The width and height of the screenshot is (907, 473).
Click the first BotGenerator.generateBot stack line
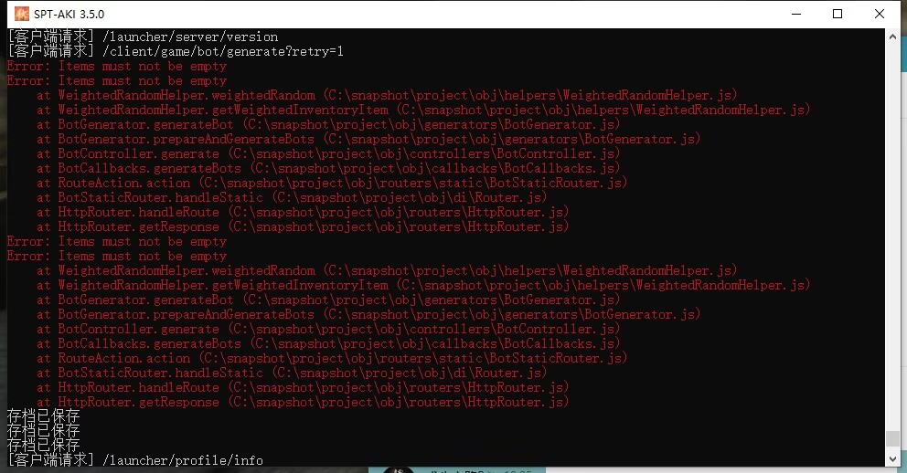pos(328,124)
